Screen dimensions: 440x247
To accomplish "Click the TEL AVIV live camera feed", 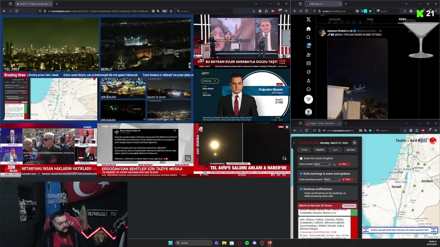I will tap(51, 45).
